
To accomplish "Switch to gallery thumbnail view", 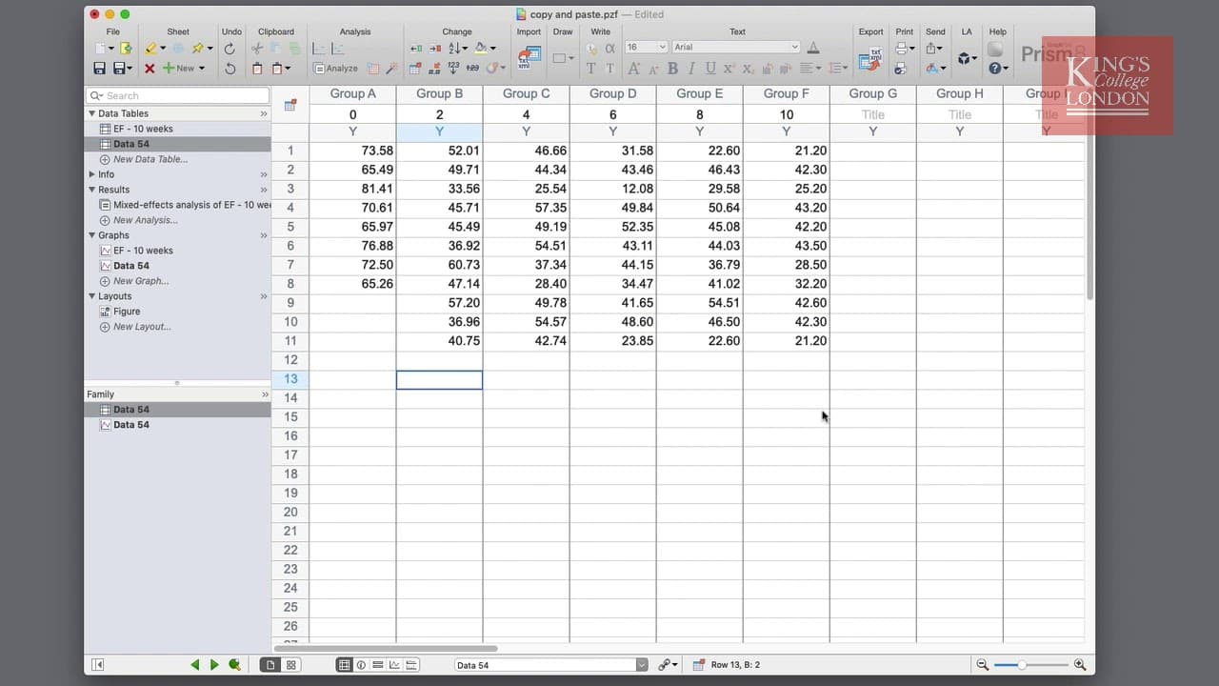I will click(x=291, y=665).
